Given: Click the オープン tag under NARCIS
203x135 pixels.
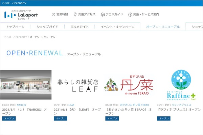Looking at the screenshot, I should click(x=9, y=118).
